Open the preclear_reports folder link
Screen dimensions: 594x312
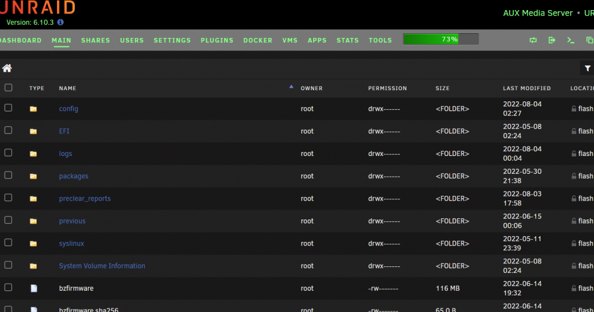pos(85,199)
